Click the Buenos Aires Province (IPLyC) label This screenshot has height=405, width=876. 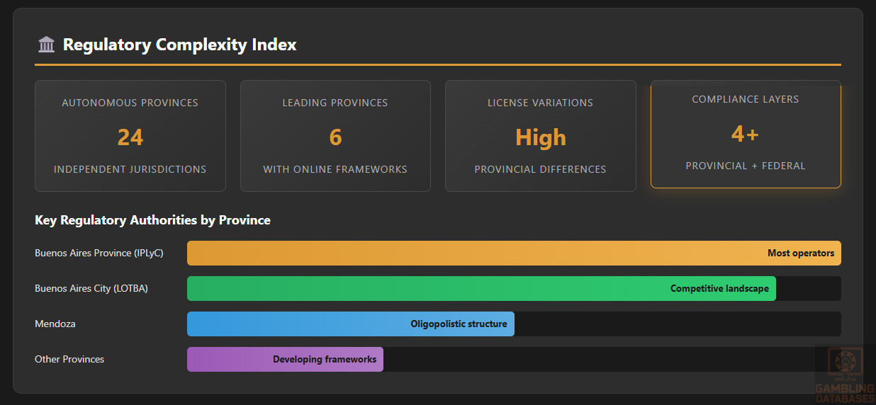pyautogui.click(x=99, y=253)
